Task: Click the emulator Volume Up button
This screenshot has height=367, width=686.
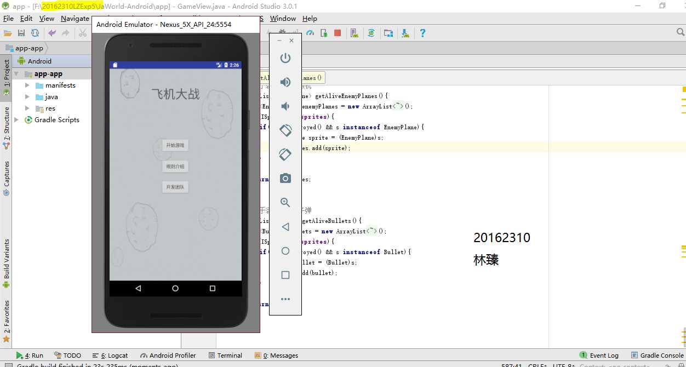Action: [x=285, y=82]
